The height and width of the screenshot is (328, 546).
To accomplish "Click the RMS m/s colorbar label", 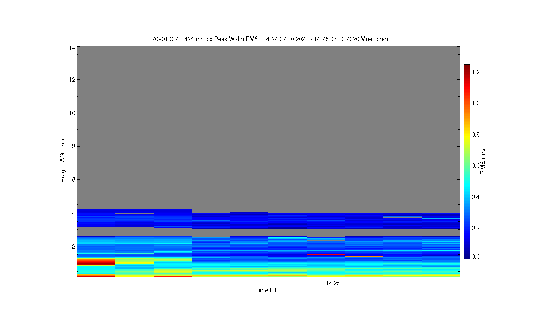I will click(x=483, y=161).
